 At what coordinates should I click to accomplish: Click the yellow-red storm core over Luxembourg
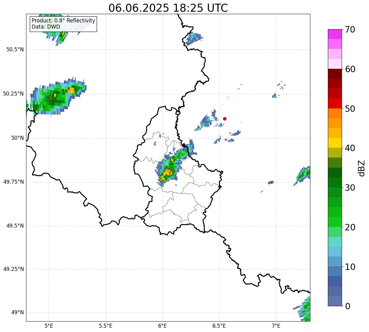click(167, 174)
